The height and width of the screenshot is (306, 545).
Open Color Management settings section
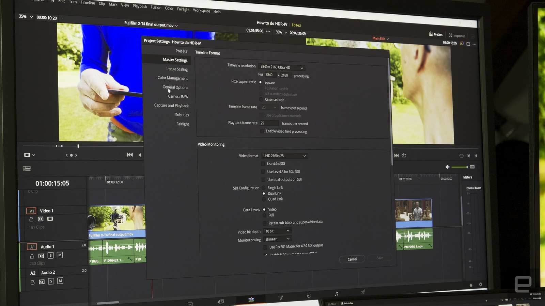point(173,78)
